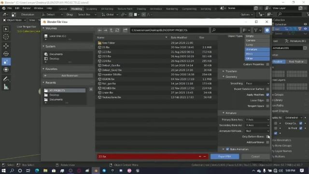Uncheck Bake Animation checkbox
Screen dimensions: 309x174
(227, 149)
